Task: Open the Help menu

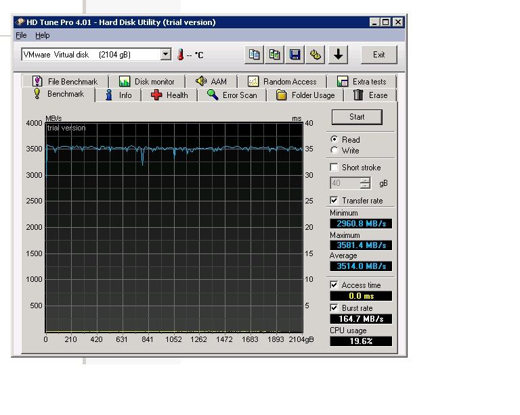Action: (x=43, y=35)
